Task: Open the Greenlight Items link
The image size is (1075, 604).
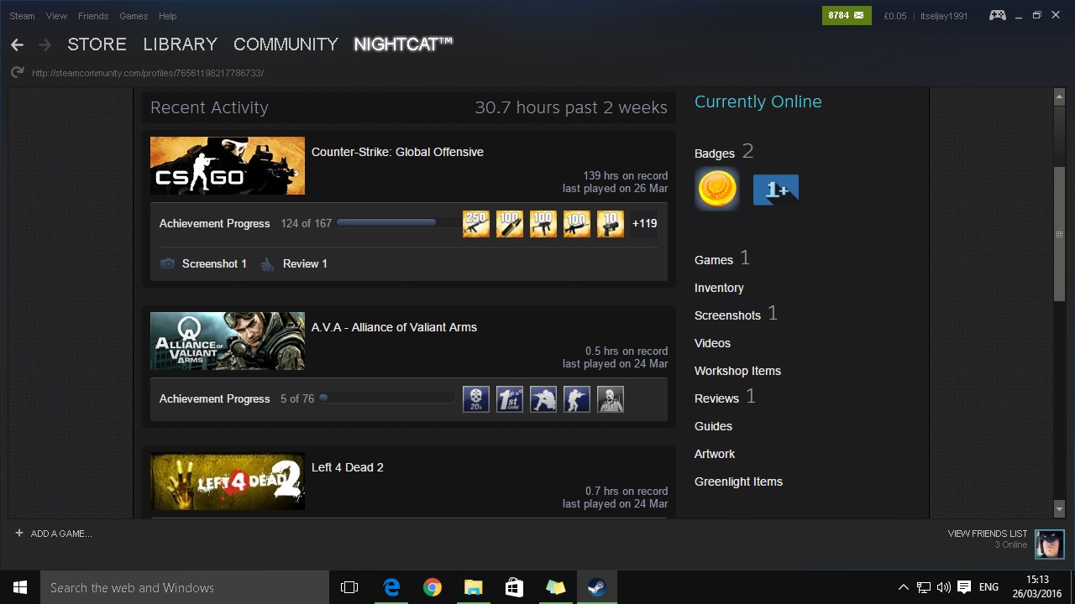Action: click(738, 482)
